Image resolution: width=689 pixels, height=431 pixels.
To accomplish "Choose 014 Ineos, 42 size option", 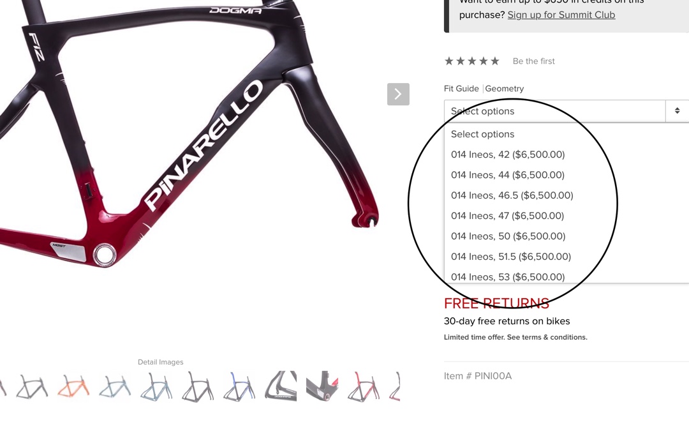I will [x=508, y=155].
